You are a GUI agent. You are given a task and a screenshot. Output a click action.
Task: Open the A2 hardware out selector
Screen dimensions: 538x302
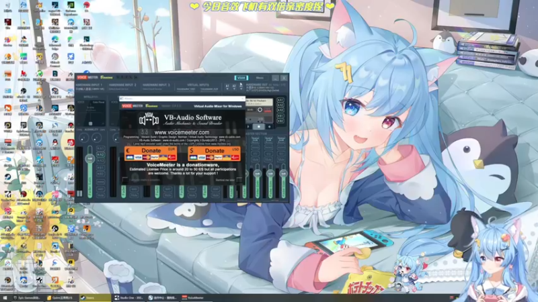pyautogui.click(x=234, y=87)
